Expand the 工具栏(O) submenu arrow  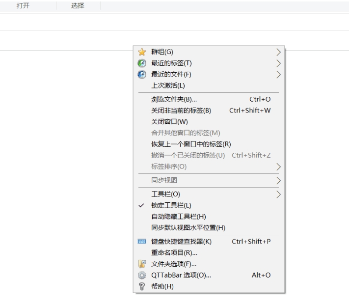coord(279,194)
